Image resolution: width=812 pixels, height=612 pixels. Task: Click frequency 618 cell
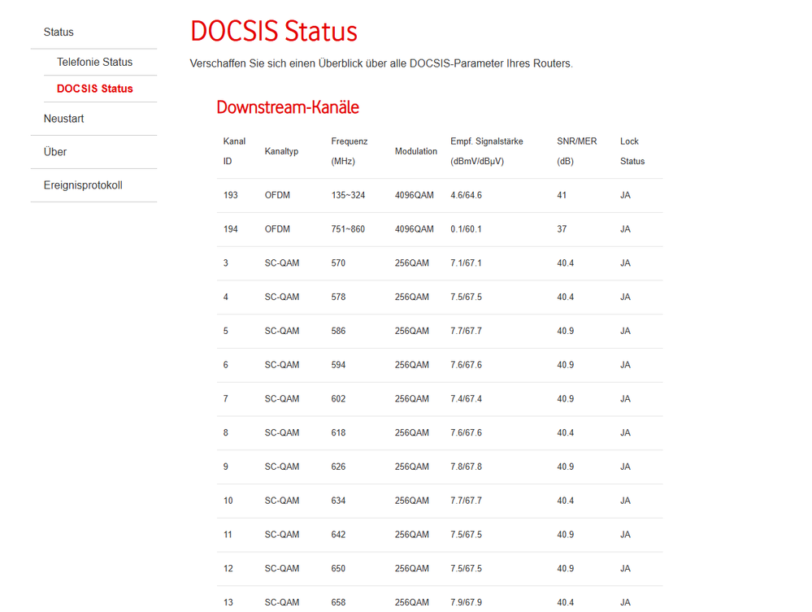(x=338, y=432)
